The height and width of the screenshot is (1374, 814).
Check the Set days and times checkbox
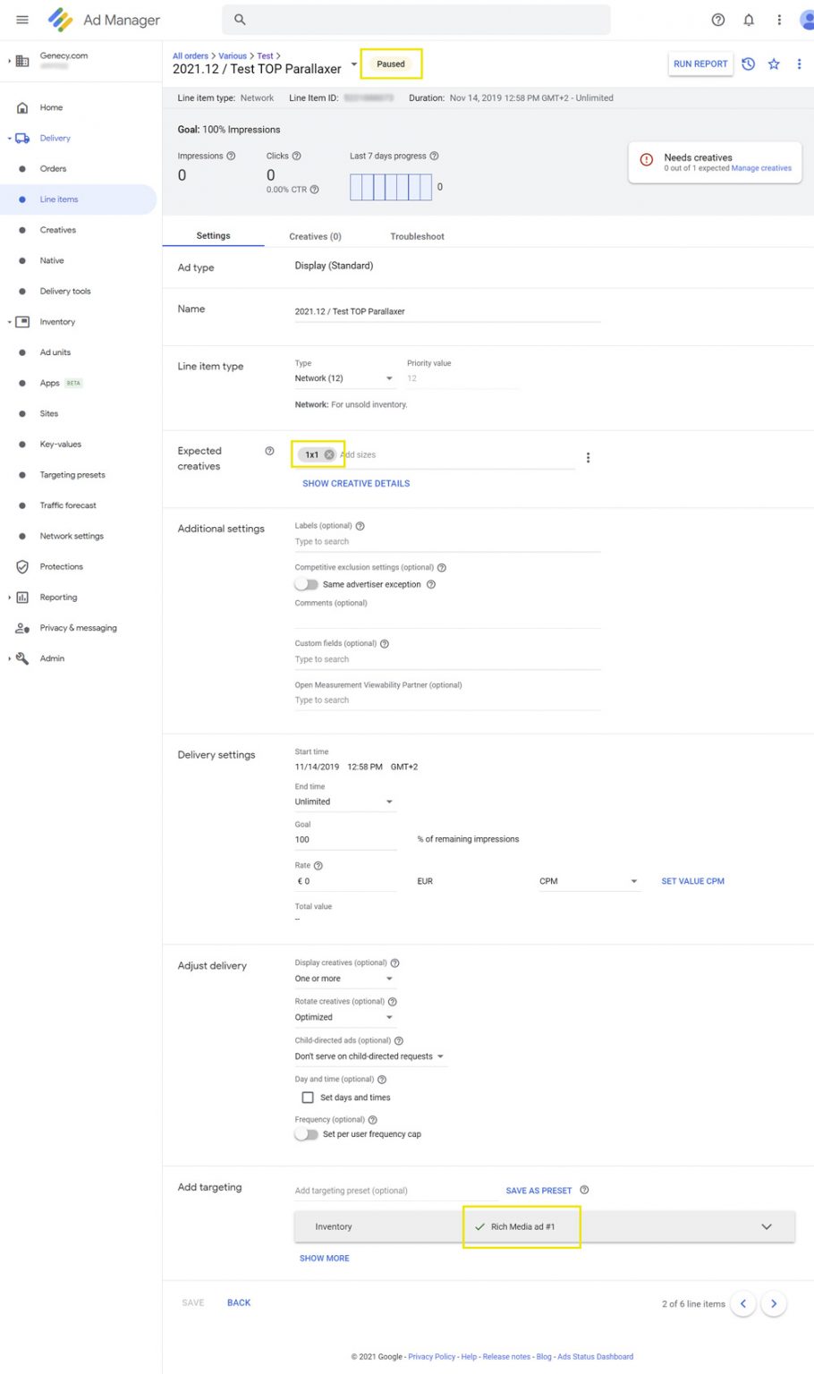308,1098
